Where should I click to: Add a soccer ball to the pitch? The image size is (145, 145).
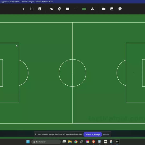[x=60, y=9]
